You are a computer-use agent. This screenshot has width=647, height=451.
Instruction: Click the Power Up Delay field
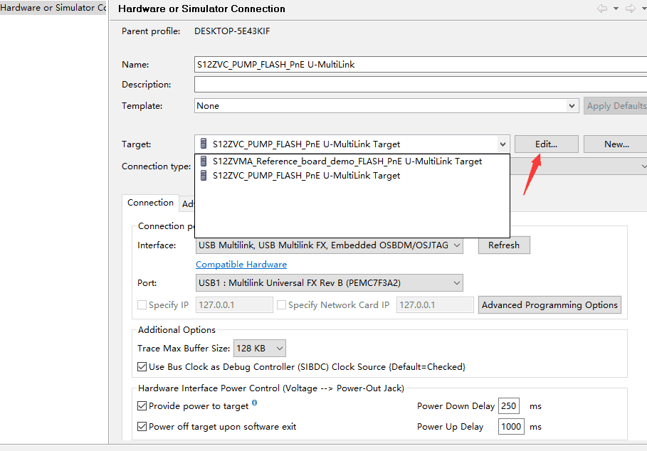tap(511, 427)
